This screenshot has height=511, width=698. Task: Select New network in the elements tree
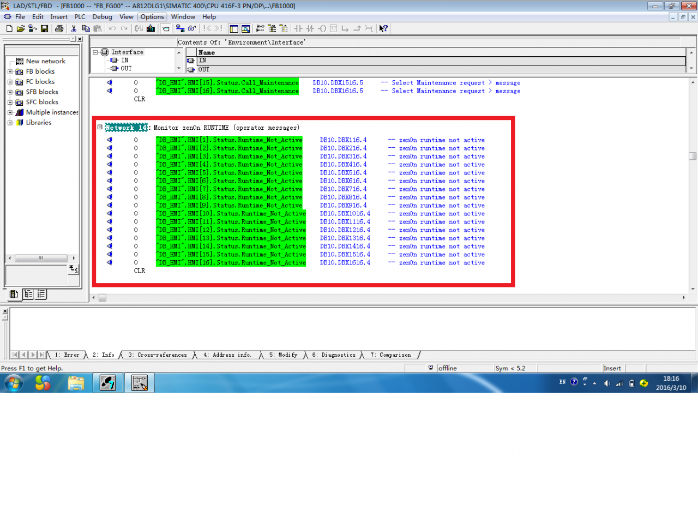(45, 61)
